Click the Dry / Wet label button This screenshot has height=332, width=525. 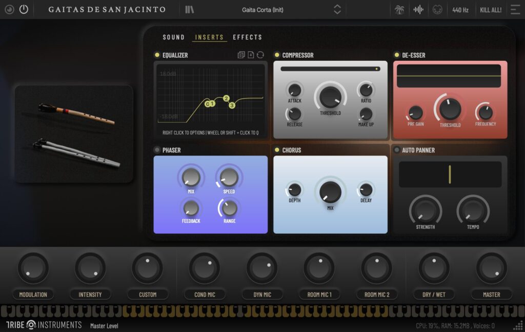[x=434, y=295]
